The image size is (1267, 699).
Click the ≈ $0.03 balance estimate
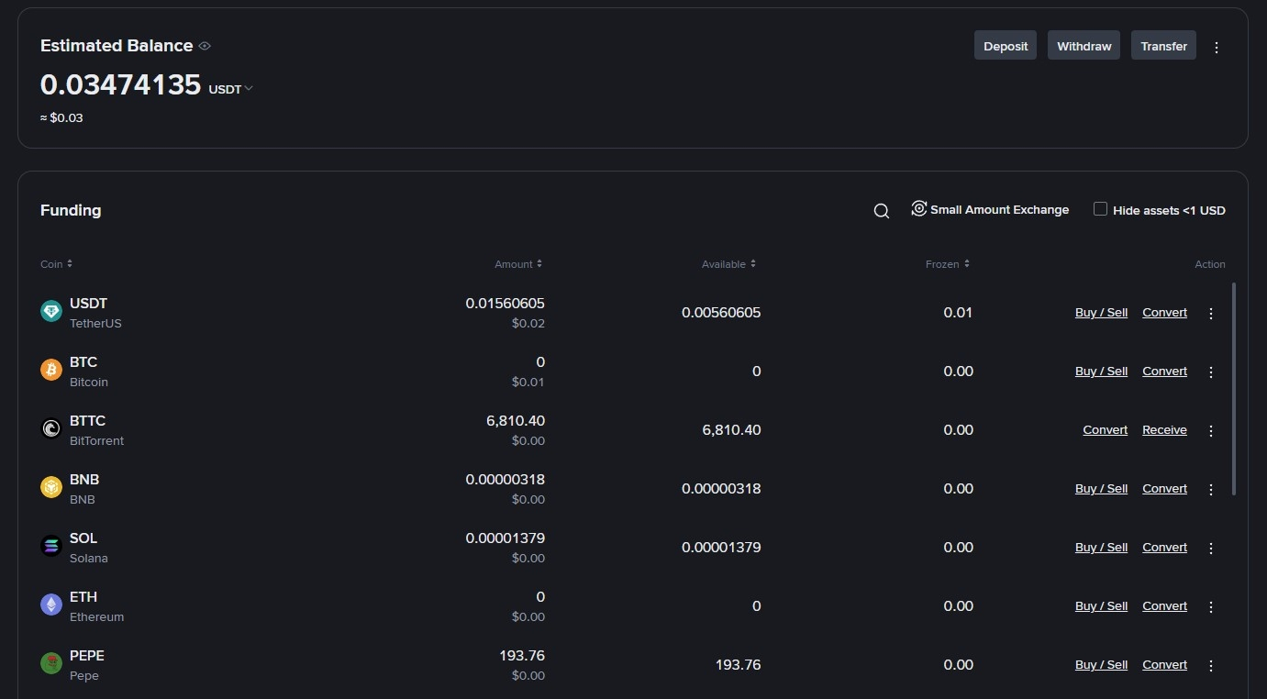click(x=61, y=118)
